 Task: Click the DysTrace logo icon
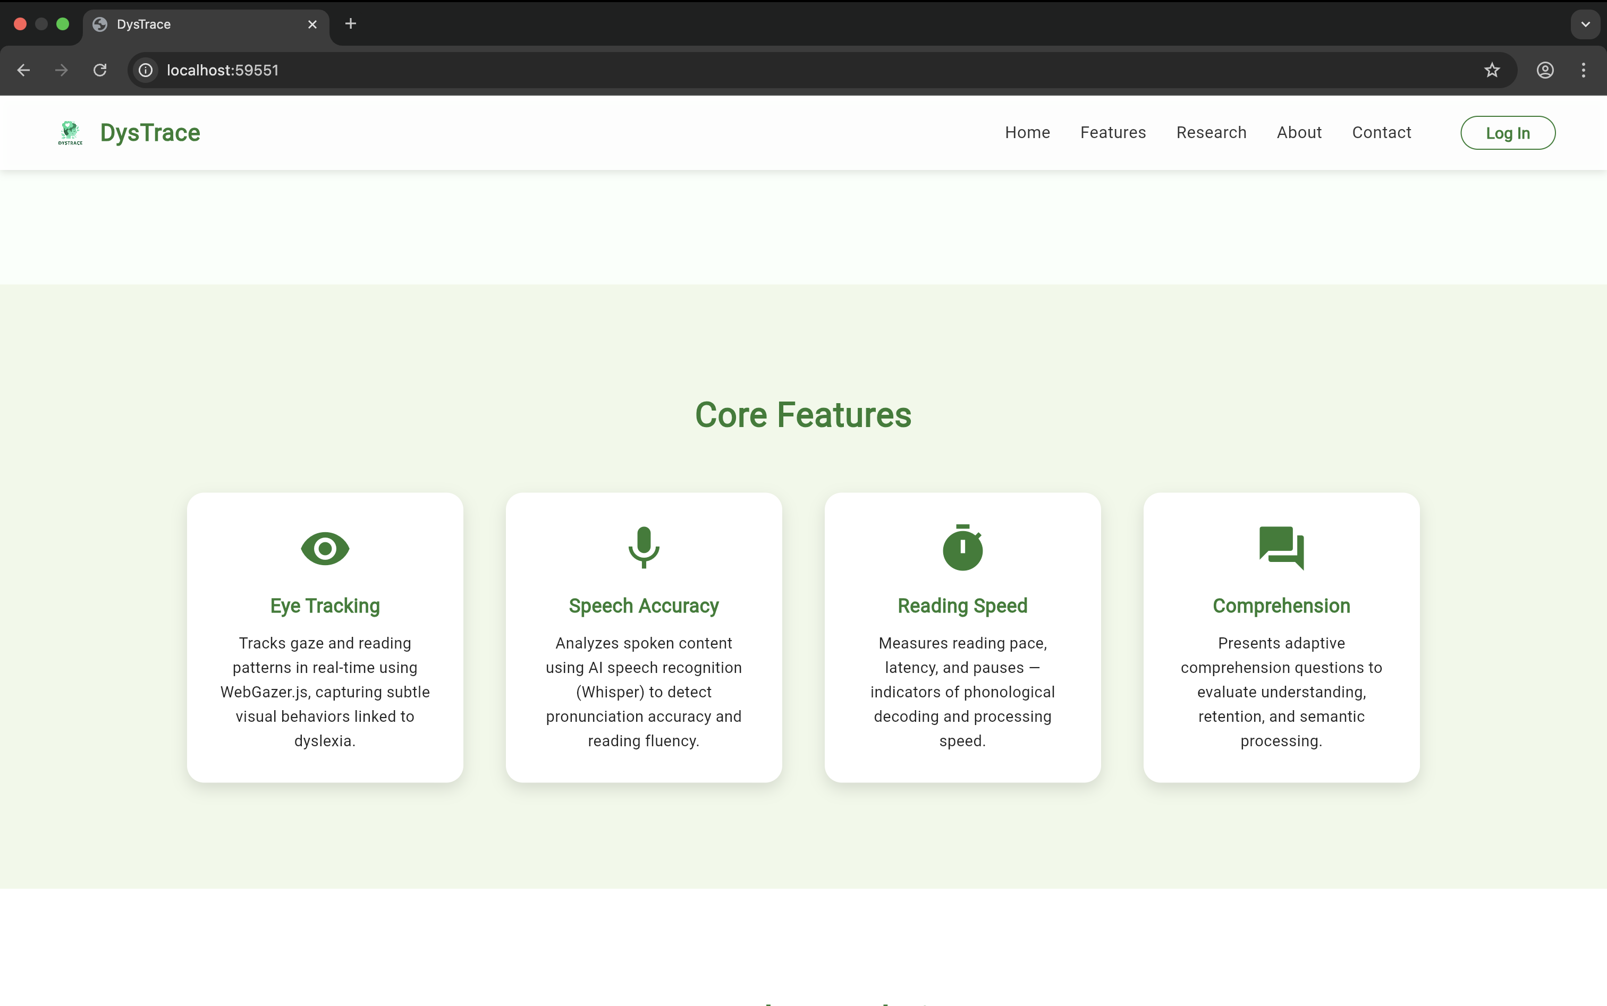[70, 132]
